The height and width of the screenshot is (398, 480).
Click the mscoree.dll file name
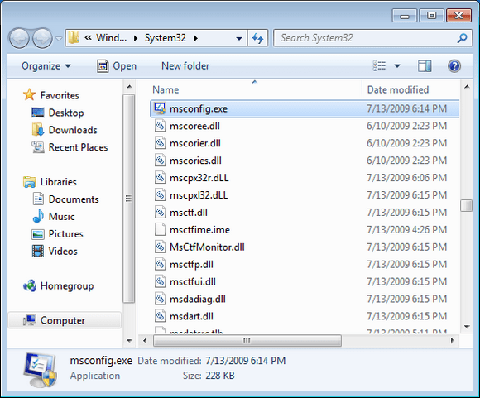[195, 126]
